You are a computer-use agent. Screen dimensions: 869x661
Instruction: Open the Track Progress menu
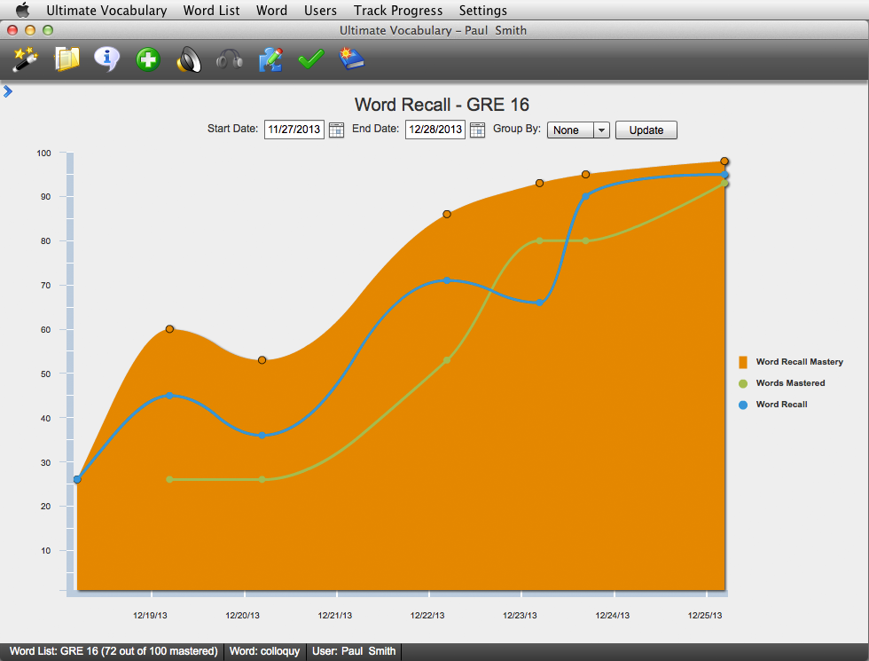[397, 11]
